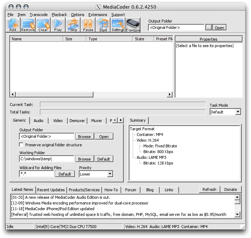Switch to the Audio tab
The width and height of the screenshot is (251, 238).
39,121
